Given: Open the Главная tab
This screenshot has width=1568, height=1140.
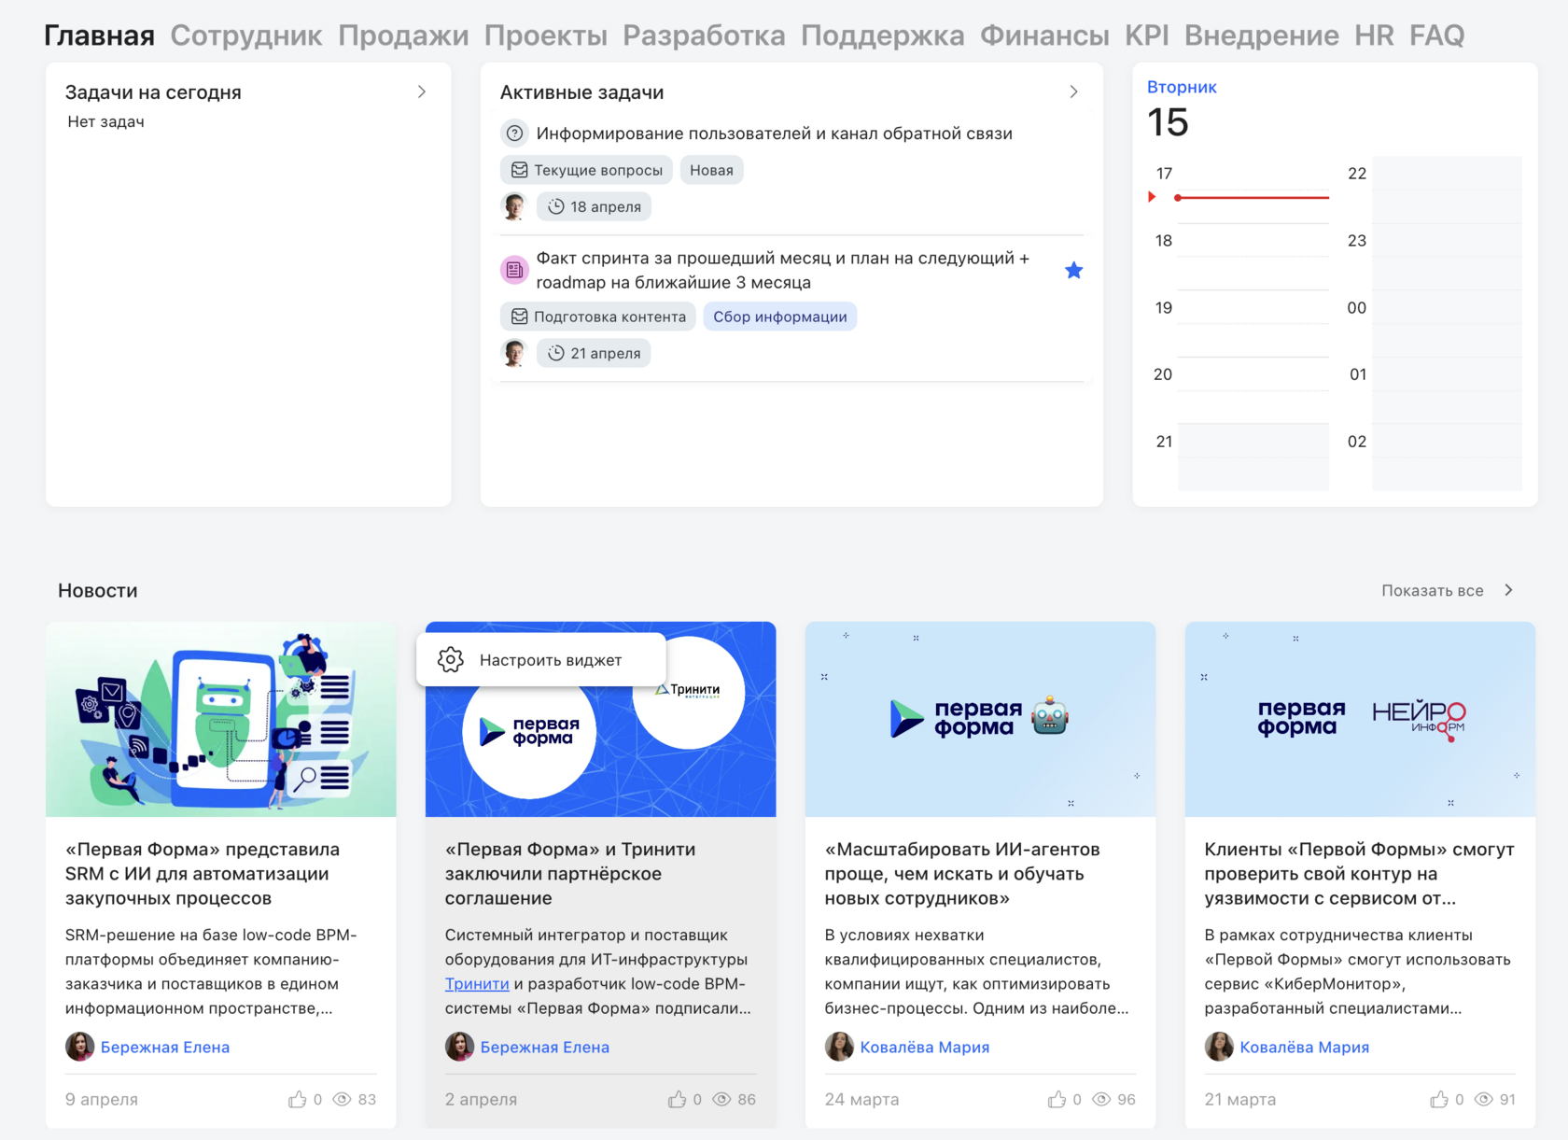Looking at the screenshot, I should pyautogui.click(x=99, y=35).
